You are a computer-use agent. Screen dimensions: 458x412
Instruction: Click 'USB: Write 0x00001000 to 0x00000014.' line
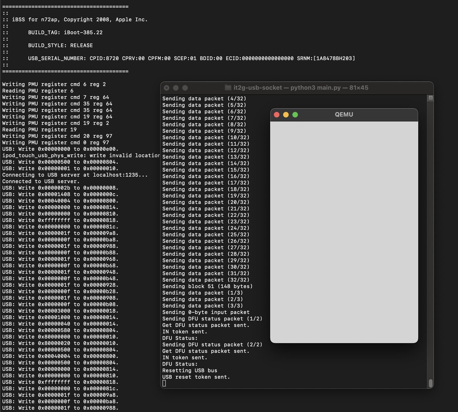(x=60, y=318)
